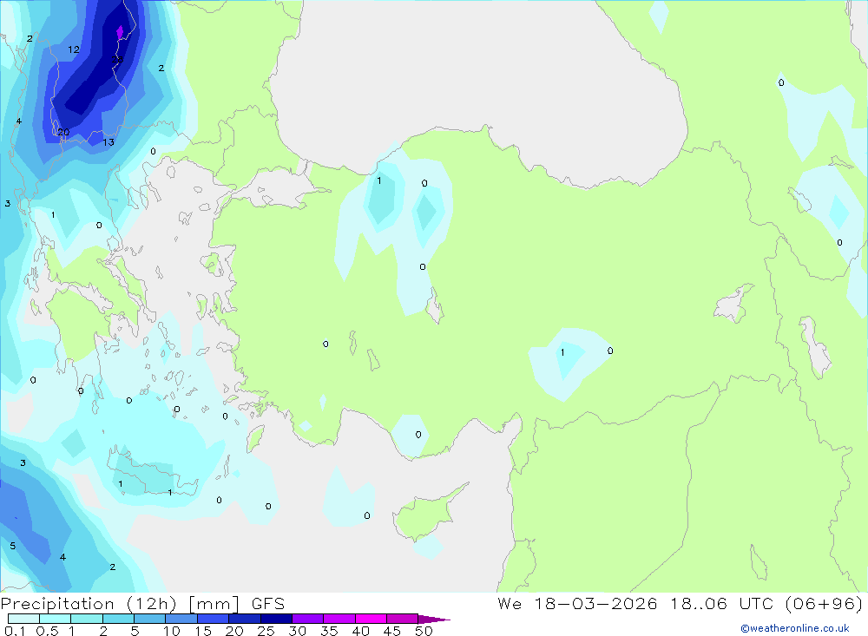Choose the 35–40 mm purple legend swatch
This screenshot has height=636, width=868.
[x=339, y=619]
